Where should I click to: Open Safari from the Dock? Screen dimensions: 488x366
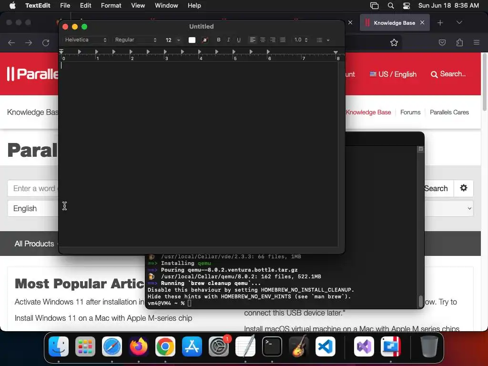coord(112,346)
